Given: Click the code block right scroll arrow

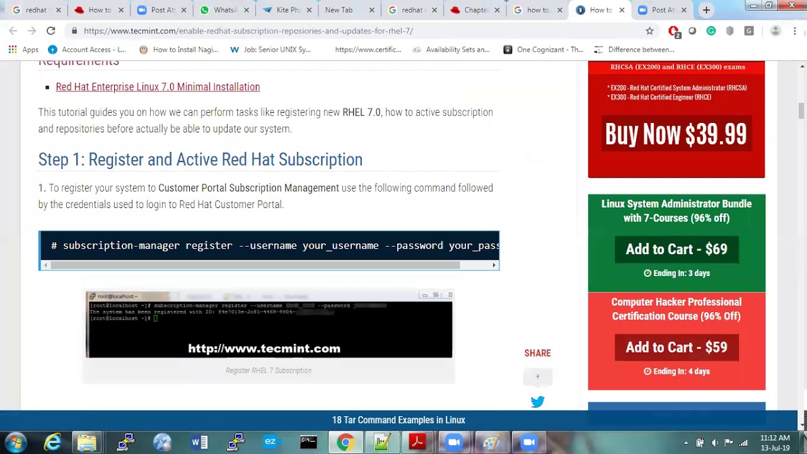Looking at the screenshot, I should click(494, 265).
